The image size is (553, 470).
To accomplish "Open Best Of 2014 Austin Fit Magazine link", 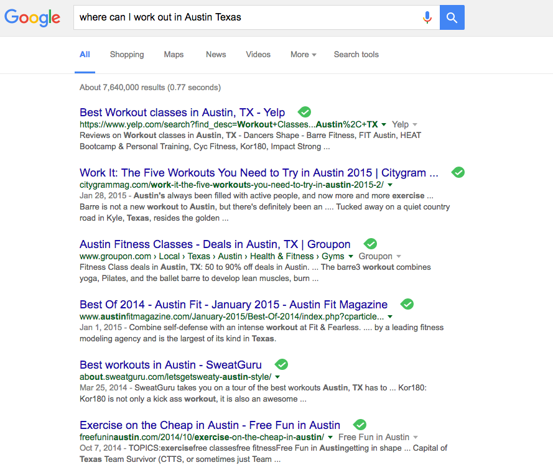I will point(233,305).
